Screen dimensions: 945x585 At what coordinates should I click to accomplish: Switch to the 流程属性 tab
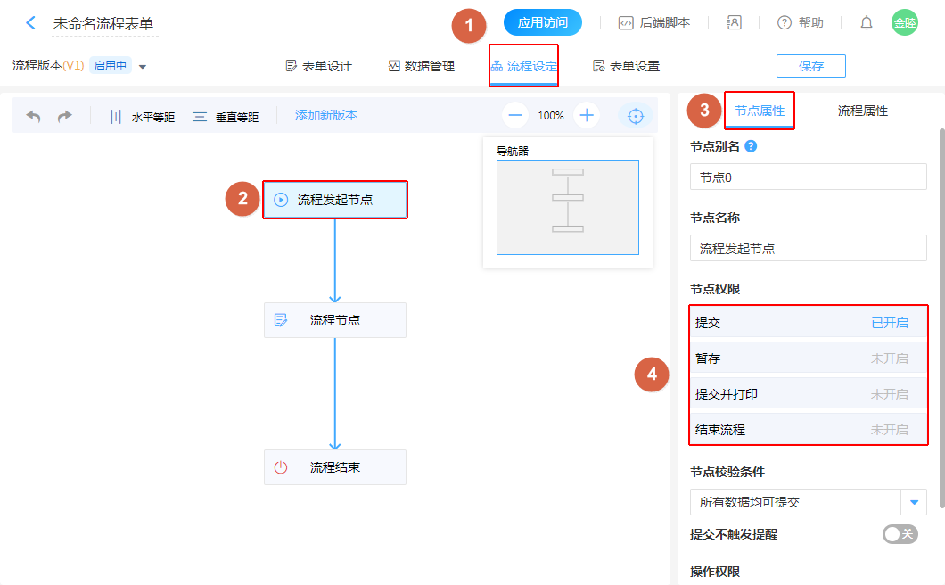tap(862, 111)
